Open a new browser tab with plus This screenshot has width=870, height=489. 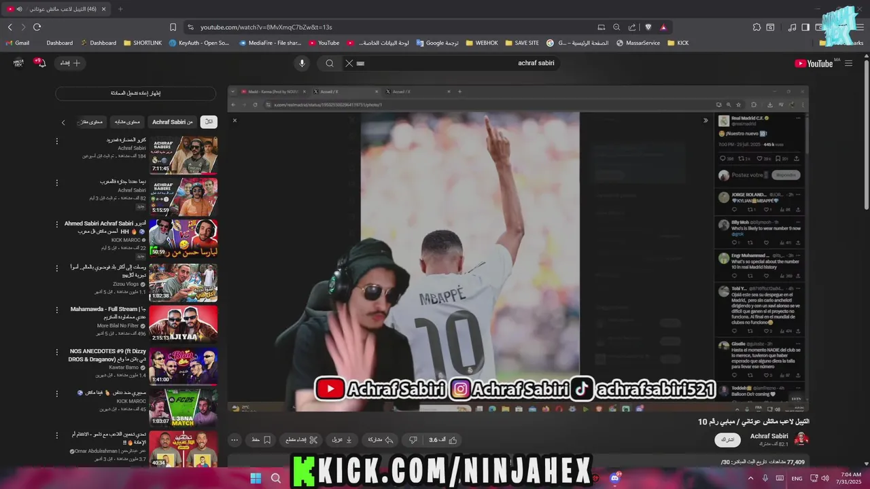coord(120,9)
